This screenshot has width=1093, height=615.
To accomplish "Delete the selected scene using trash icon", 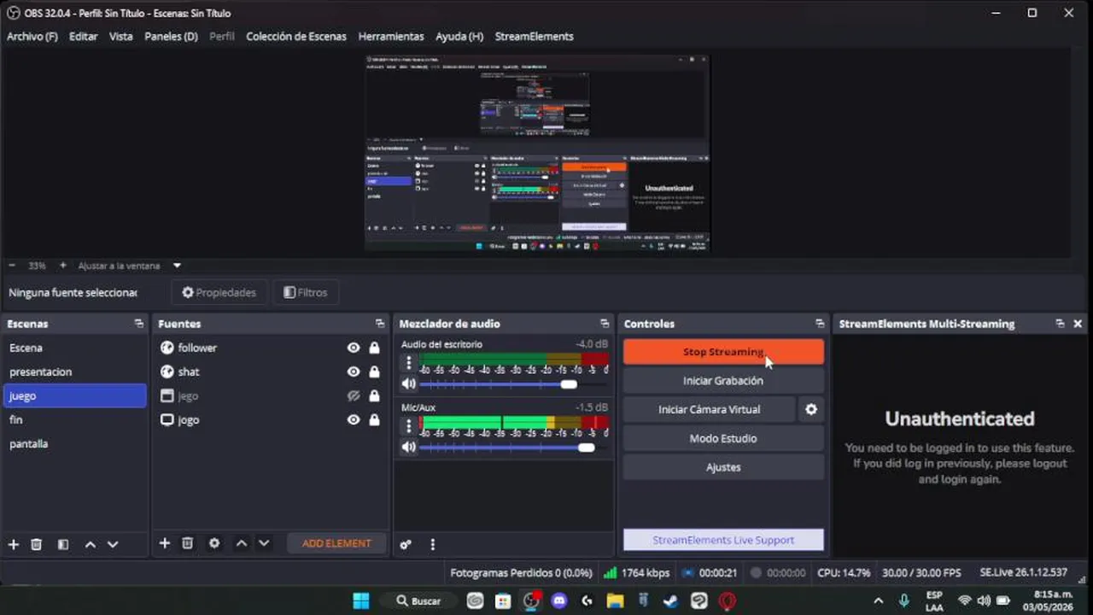I will (x=36, y=544).
